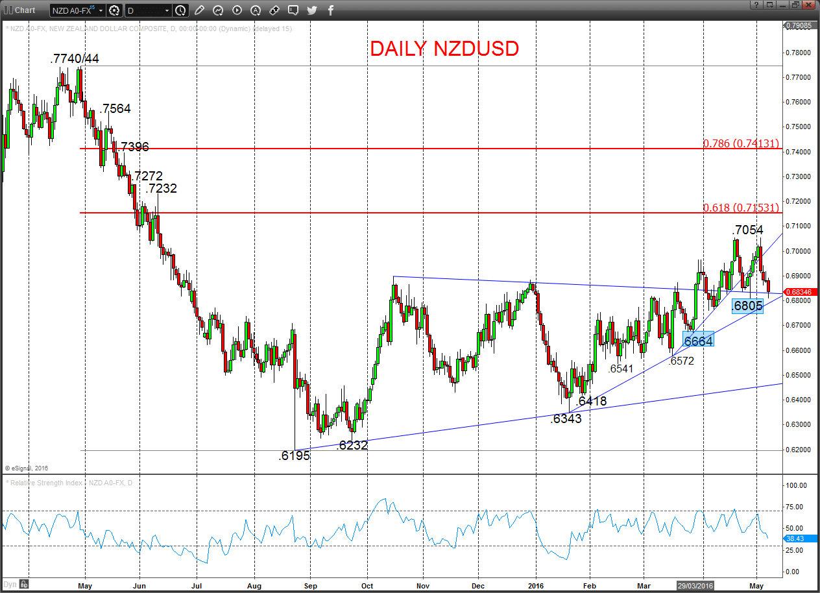This screenshot has width=820, height=593.
Task: Share chart via Twitter icon
Action: click(x=312, y=10)
